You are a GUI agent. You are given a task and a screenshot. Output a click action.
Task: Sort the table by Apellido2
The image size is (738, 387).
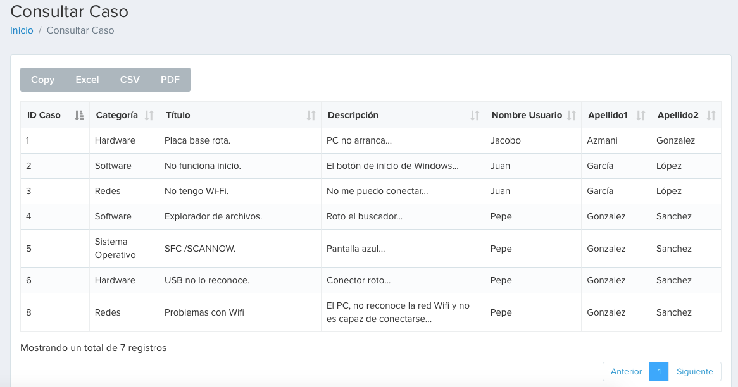[x=710, y=115]
